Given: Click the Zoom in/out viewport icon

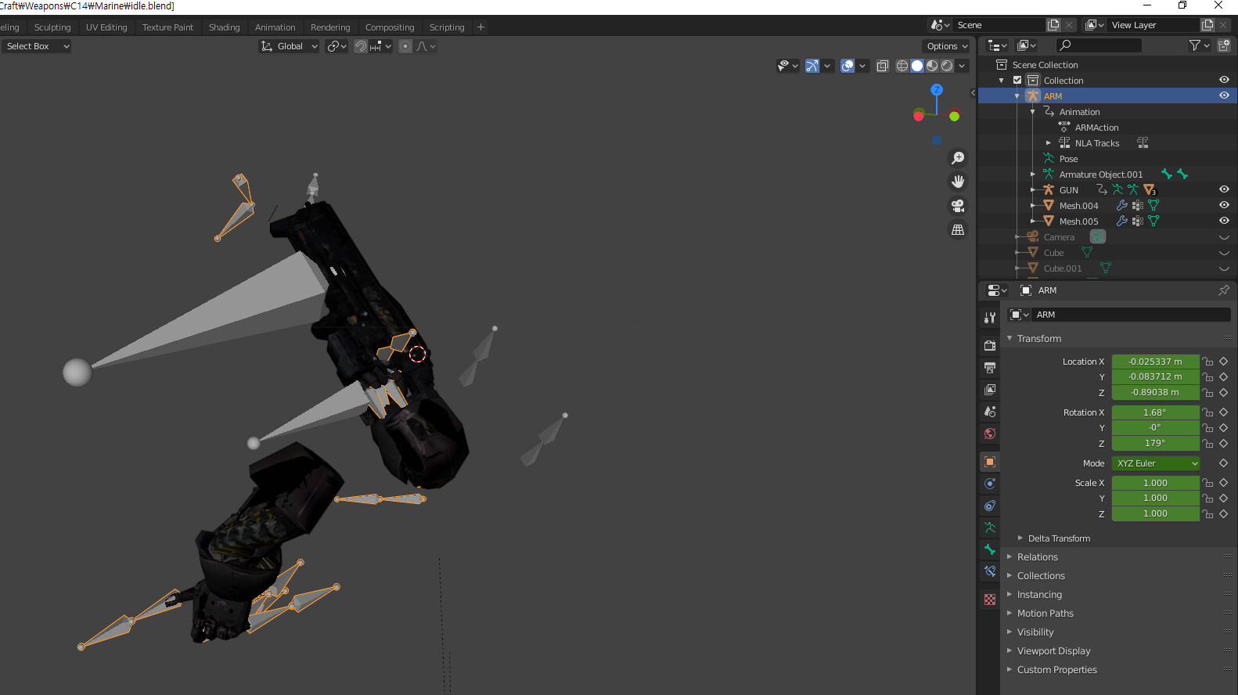Looking at the screenshot, I should click(x=958, y=158).
